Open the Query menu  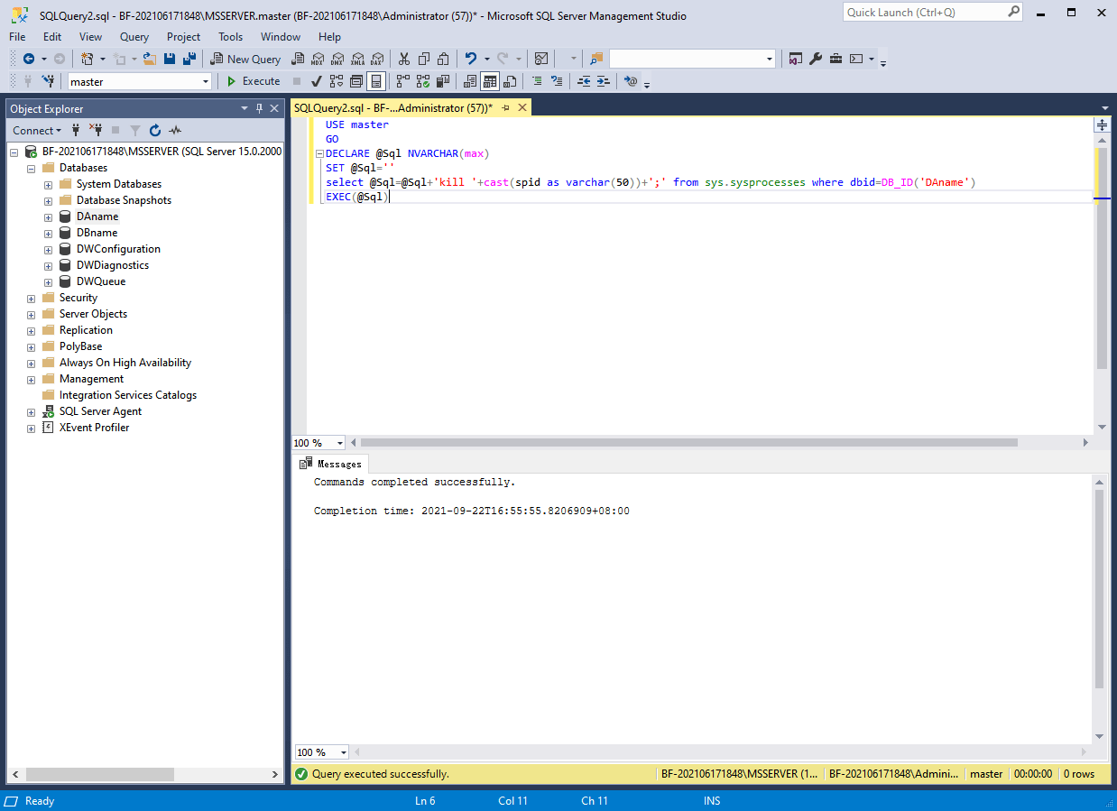(134, 37)
